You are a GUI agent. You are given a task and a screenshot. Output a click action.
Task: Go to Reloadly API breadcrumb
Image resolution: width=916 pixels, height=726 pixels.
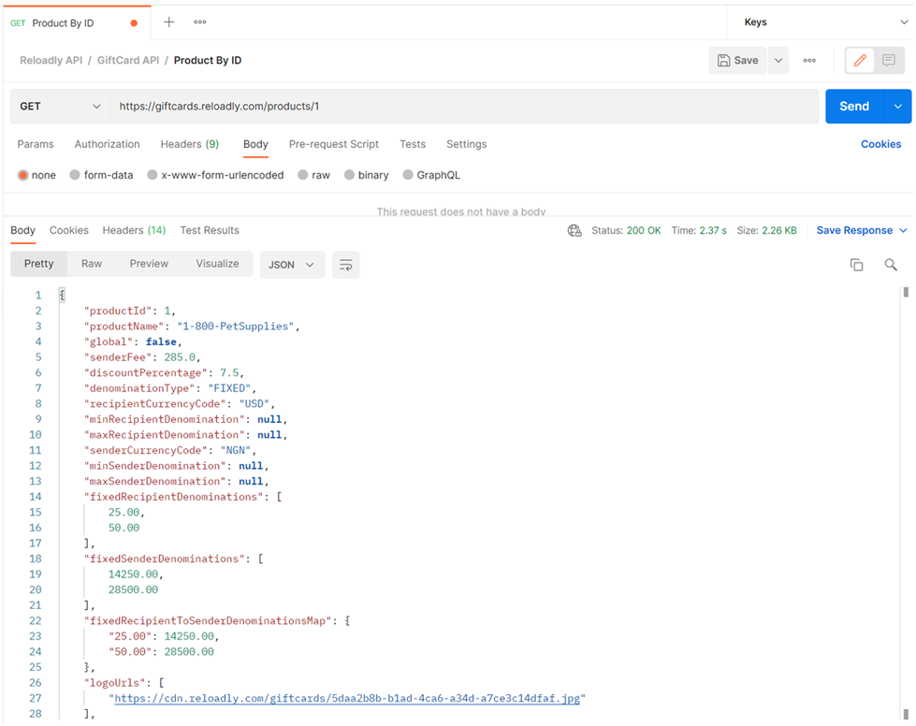click(x=51, y=60)
